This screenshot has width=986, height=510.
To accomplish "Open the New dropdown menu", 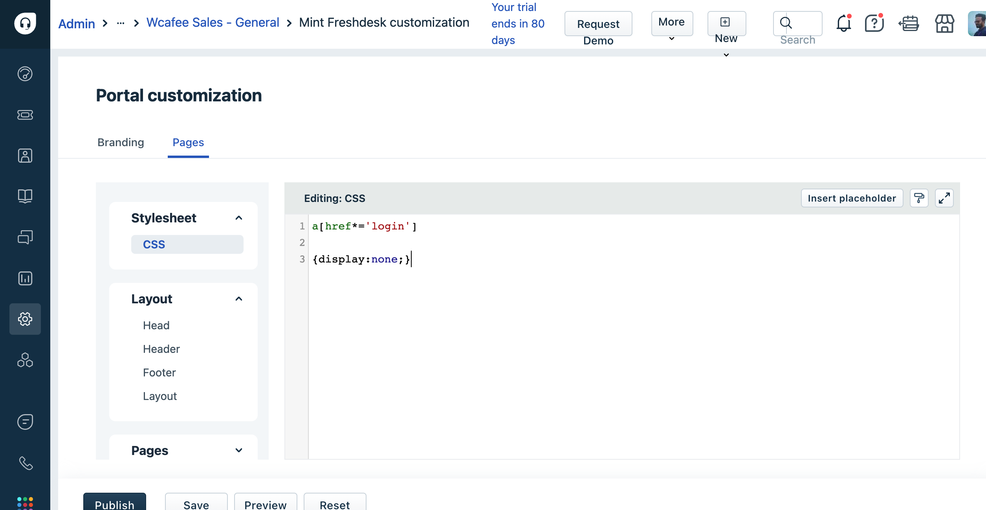I will pos(726,24).
